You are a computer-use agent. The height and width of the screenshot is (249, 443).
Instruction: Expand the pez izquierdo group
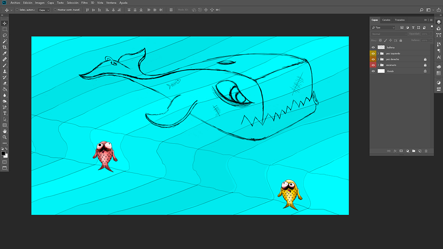pyautogui.click(x=378, y=54)
